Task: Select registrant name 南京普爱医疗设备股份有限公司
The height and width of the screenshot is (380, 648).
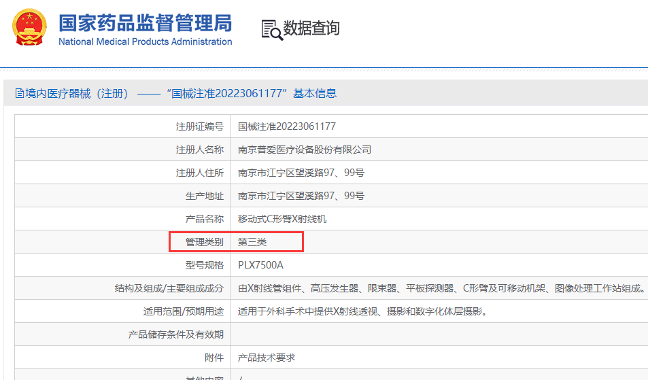Action: point(305,150)
